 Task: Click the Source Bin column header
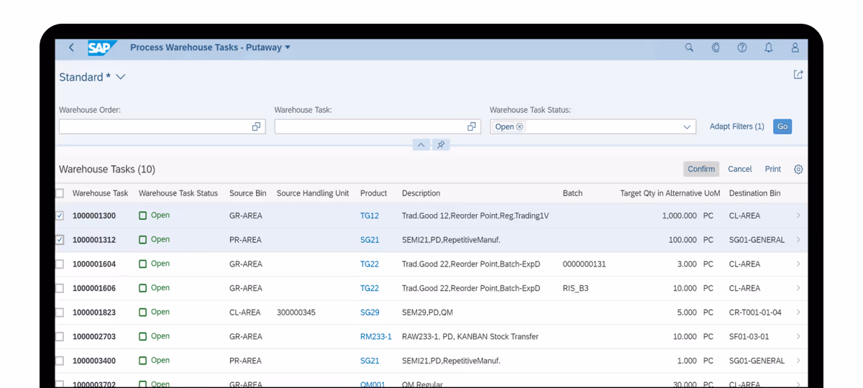(248, 193)
